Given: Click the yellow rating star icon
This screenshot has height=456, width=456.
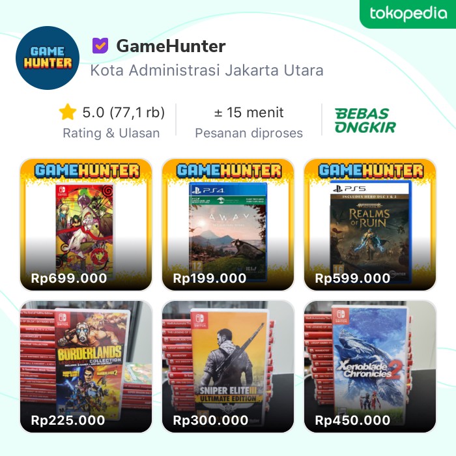Looking at the screenshot, I should click(68, 112).
